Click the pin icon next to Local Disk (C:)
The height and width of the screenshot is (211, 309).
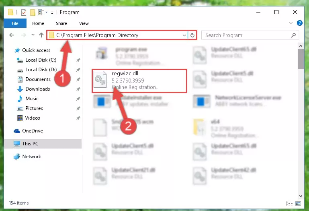tap(78, 60)
